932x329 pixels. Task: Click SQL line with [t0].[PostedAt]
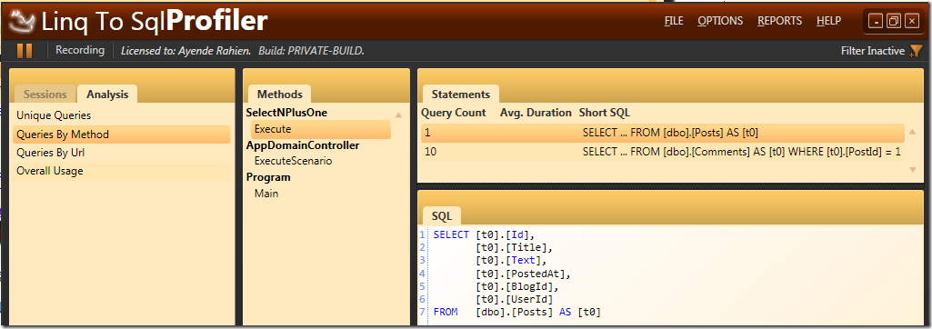(523, 274)
